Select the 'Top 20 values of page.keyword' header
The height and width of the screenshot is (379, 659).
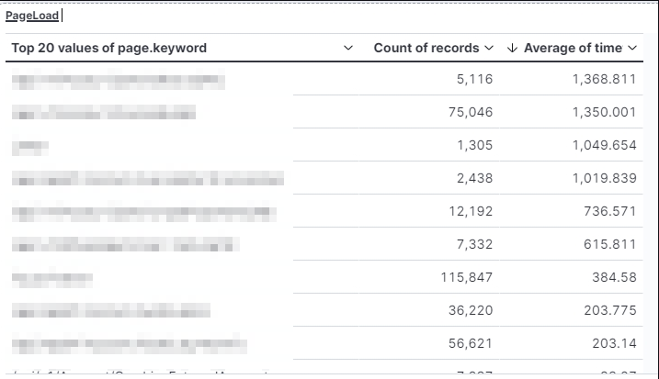click(108, 48)
